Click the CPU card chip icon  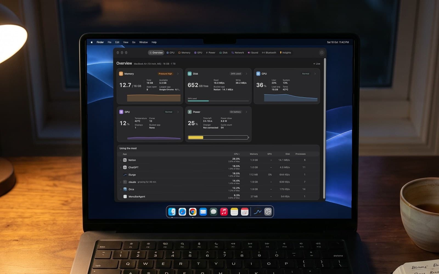click(258, 74)
